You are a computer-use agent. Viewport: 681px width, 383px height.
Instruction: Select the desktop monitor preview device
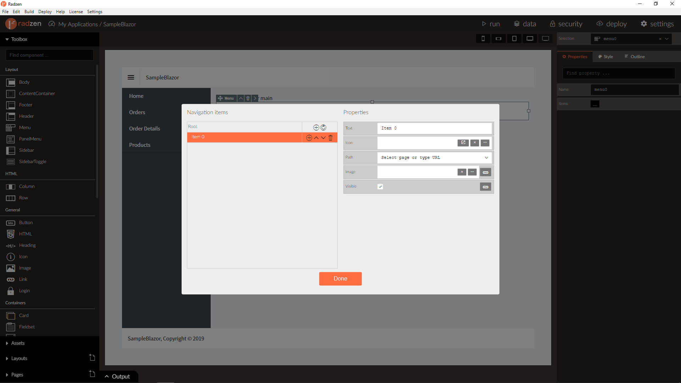click(546, 39)
